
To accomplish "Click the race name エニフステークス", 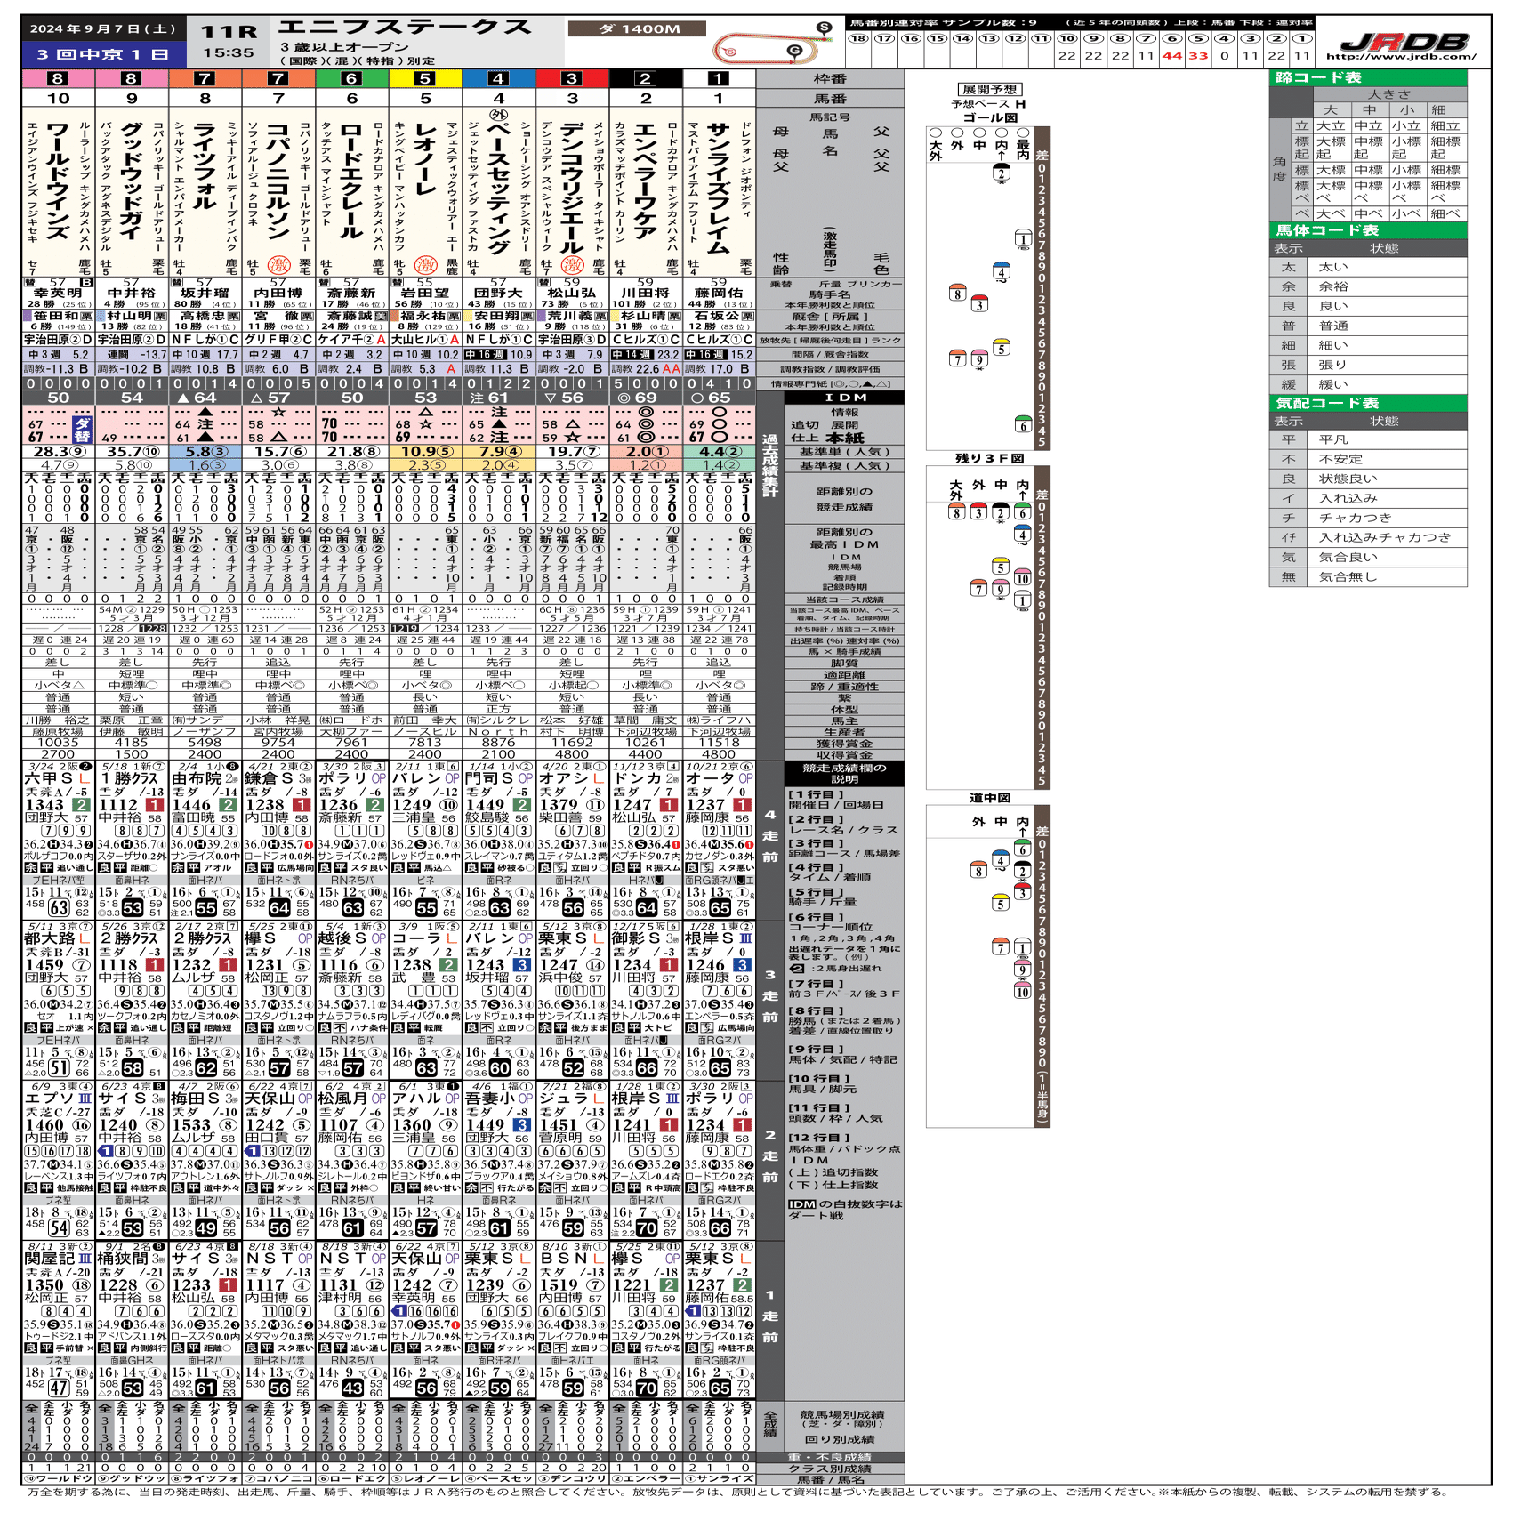I will click(x=406, y=28).
